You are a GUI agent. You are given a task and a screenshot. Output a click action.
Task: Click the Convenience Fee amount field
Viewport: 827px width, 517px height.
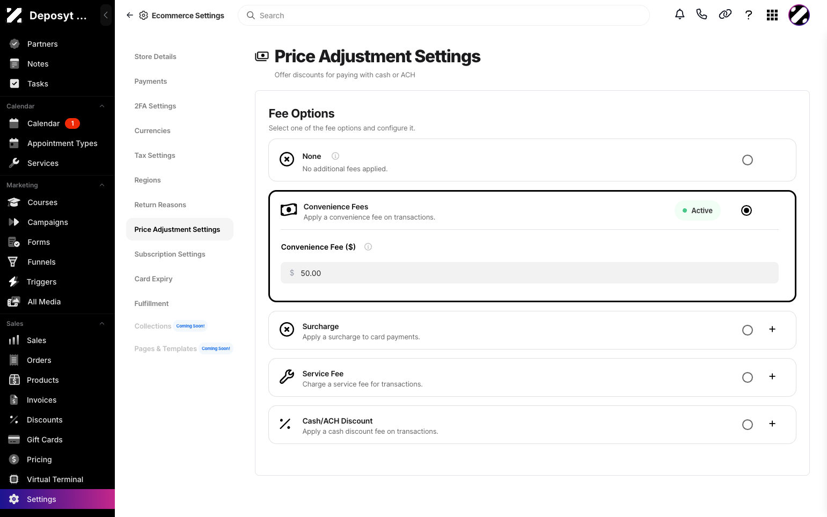tap(530, 273)
